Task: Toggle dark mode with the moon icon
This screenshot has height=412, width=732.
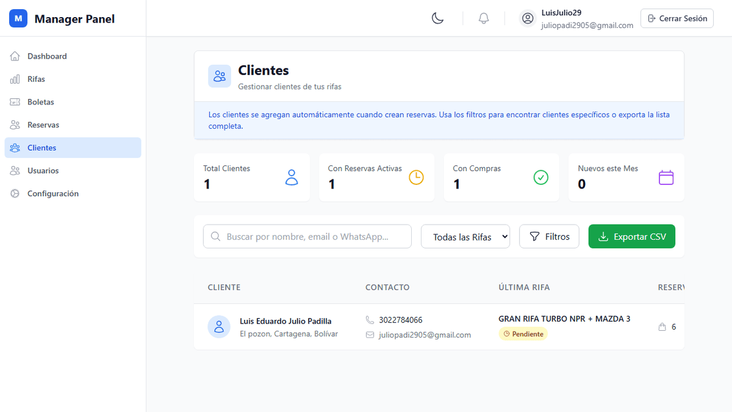Action: point(437,18)
